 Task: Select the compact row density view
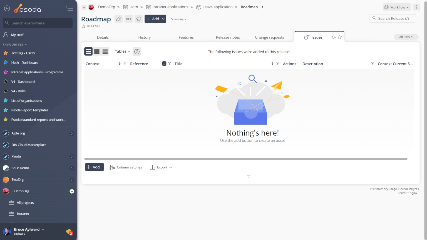pyautogui.click(x=105, y=51)
